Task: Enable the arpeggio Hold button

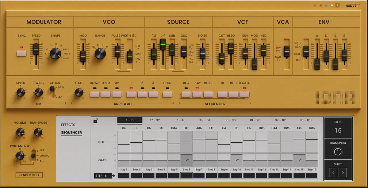Action: click(x=167, y=94)
